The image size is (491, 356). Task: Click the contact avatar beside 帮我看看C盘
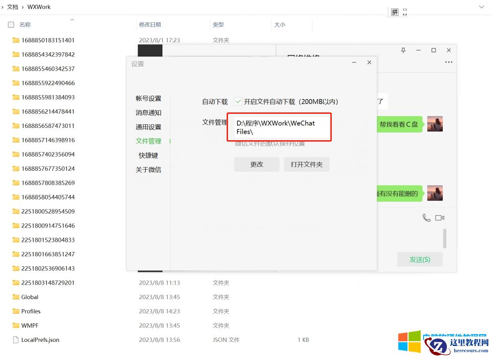pyautogui.click(x=435, y=124)
